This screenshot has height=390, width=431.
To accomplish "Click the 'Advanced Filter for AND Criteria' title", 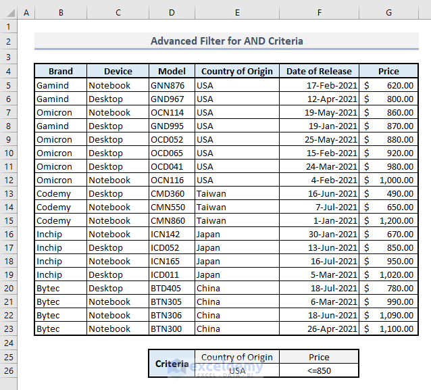I will [x=226, y=41].
